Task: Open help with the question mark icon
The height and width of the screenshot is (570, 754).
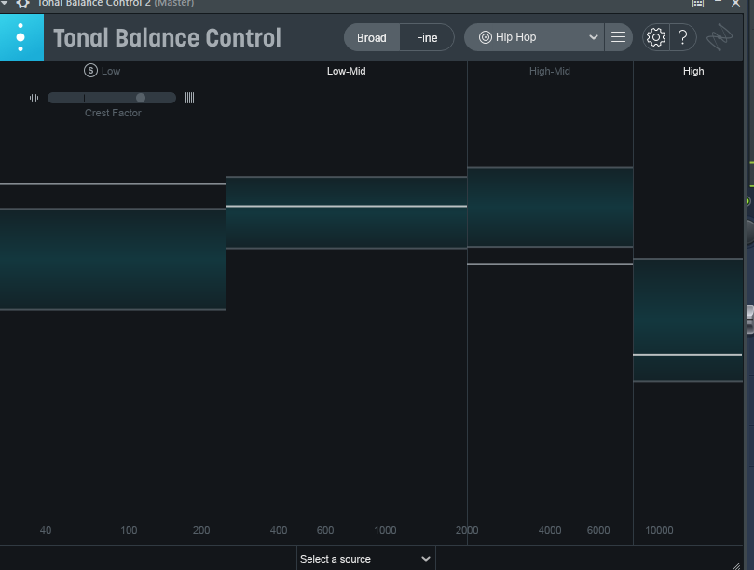Action: coord(683,37)
